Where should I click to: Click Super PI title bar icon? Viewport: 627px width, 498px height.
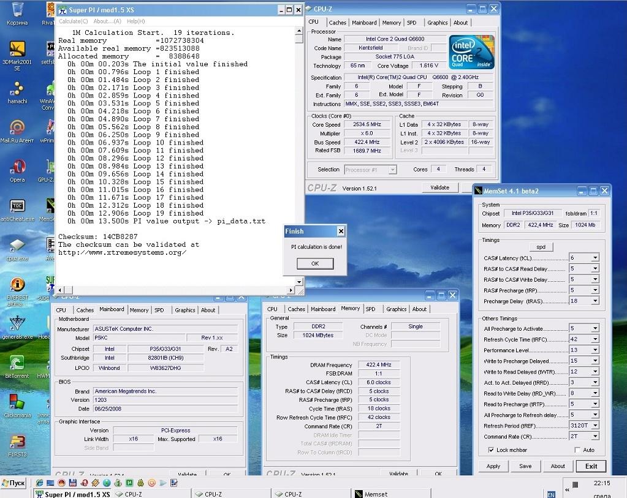[63, 10]
